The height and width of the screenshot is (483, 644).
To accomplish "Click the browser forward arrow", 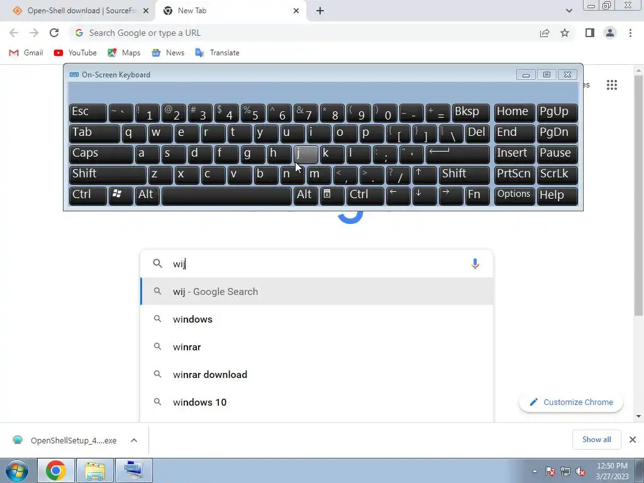I will click(x=34, y=33).
